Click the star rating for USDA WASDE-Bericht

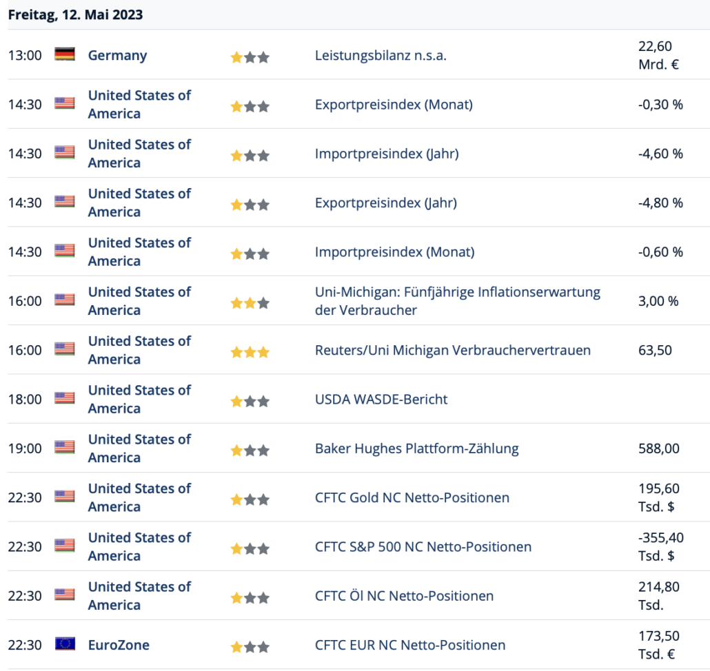pos(250,402)
